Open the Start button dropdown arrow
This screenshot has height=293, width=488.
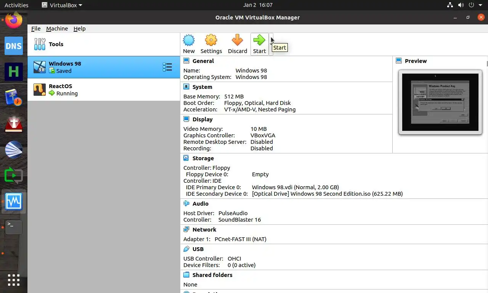(x=271, y=44)
